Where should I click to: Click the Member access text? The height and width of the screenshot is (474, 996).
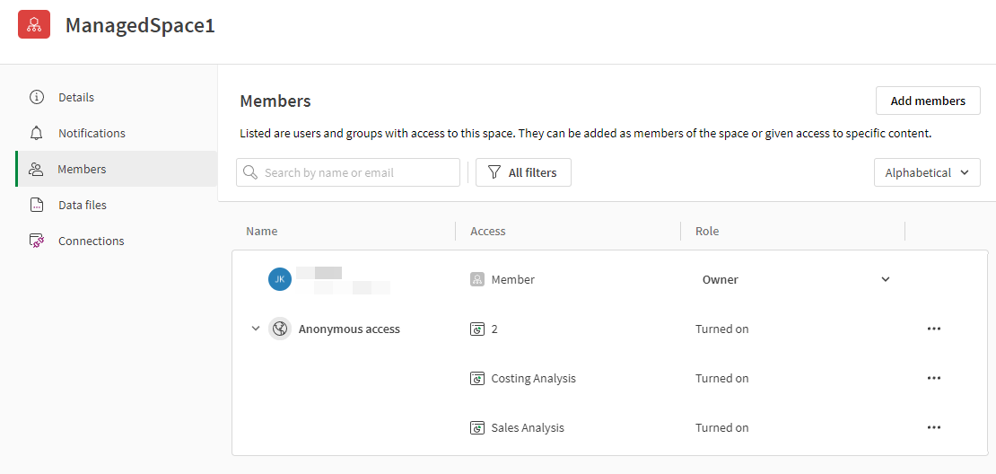tap(513, 279)
